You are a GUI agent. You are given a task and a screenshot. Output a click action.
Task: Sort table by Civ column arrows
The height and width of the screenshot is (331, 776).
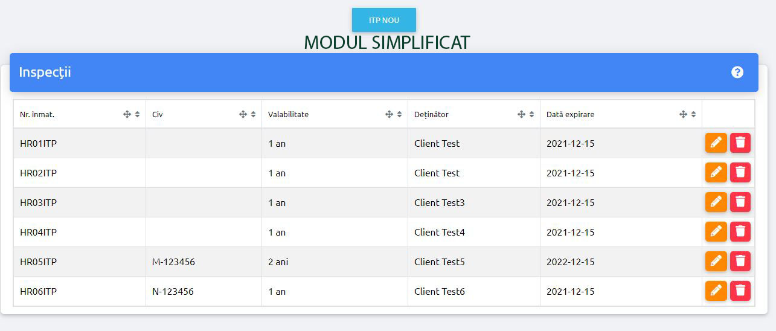click(x=254, y=114)
